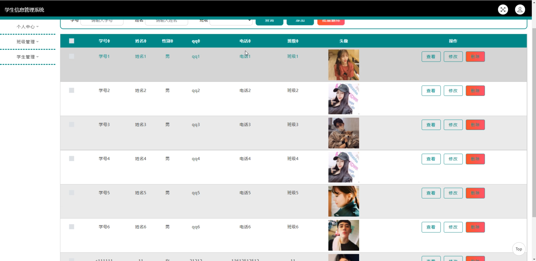The width and height of the screenshot is (536, 261).
Task: Click the vertical page scrollbar
Action: [534, 122]
